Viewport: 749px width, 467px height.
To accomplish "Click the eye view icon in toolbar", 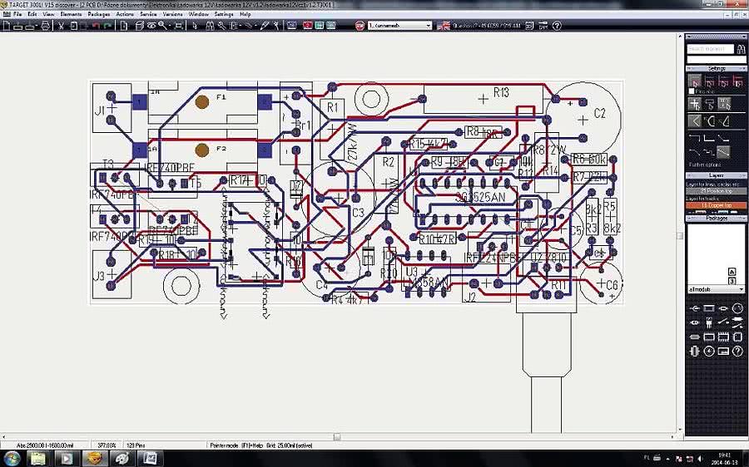I will (x=152, y=26).
